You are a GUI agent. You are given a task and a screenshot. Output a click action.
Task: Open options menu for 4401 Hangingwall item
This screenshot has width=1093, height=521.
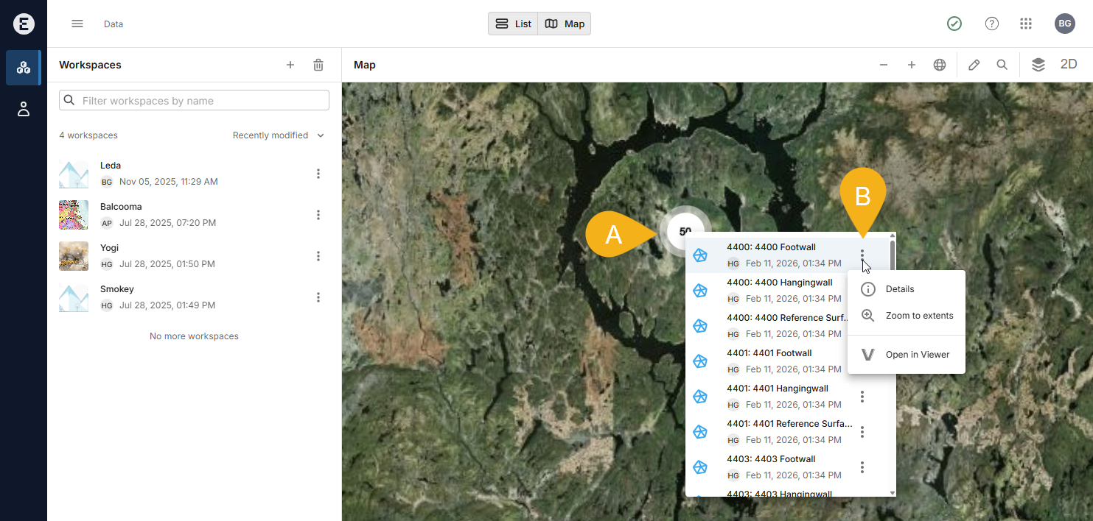point(862,397)
